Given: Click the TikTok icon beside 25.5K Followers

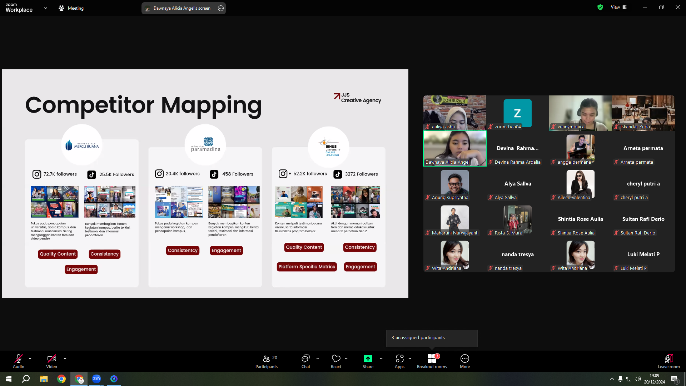Looking at the screenshot, I should tap(91, 174).
